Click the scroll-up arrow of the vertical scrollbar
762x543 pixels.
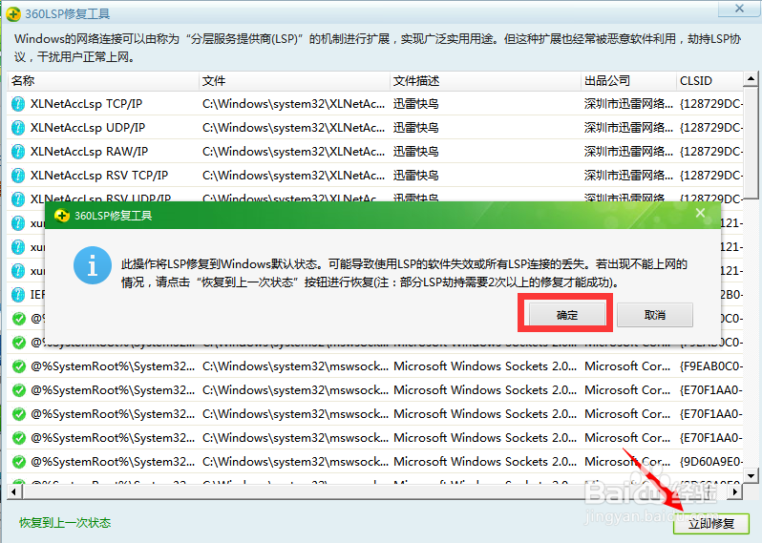[751, 78]
